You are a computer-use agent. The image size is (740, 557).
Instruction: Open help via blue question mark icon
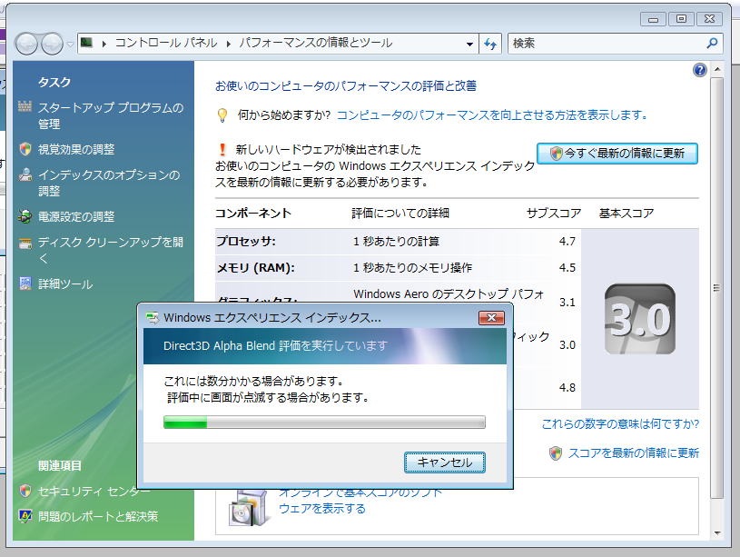click(x=699, y=70)
